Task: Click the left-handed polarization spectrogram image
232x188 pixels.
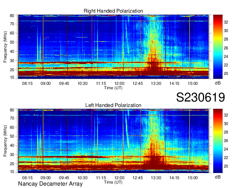Action: pos(113,141)
